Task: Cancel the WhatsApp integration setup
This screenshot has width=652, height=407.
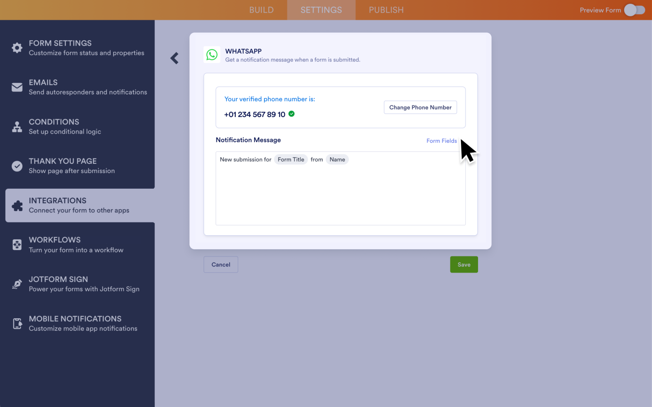Action: 221,265
